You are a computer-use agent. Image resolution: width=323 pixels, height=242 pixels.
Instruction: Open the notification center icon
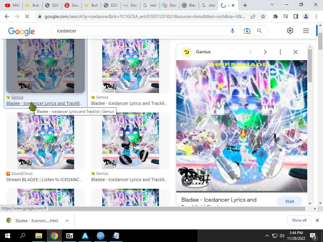tap(313, 236)
